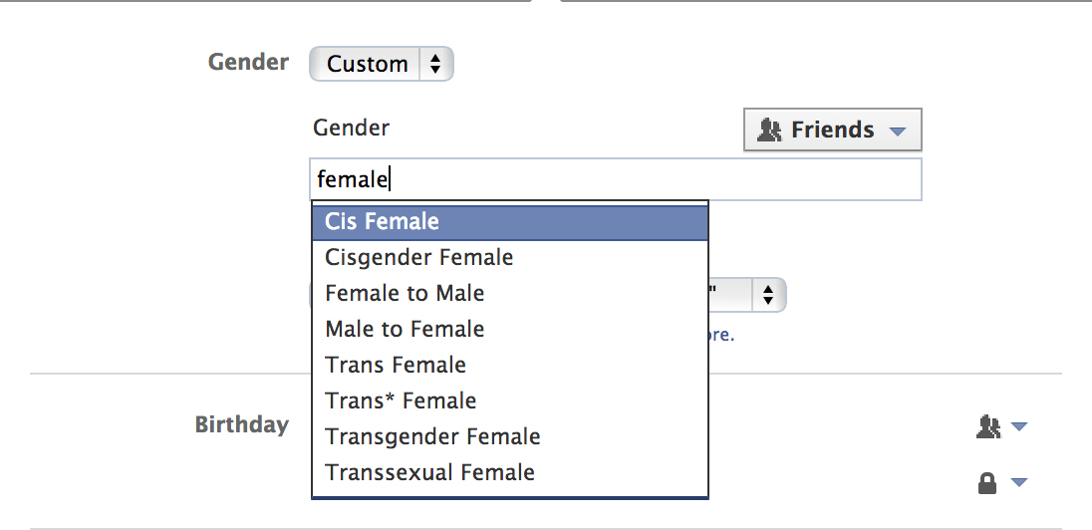
Task: Choose the Transsexual Female option
Action: pos(429,472)
